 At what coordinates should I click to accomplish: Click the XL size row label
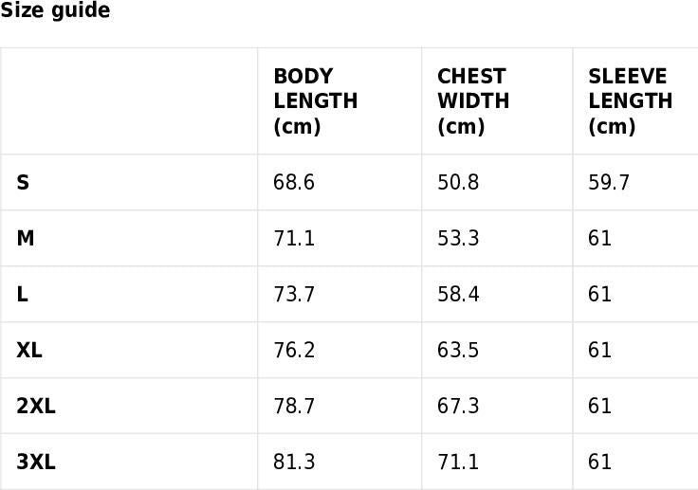pos(29,351)
